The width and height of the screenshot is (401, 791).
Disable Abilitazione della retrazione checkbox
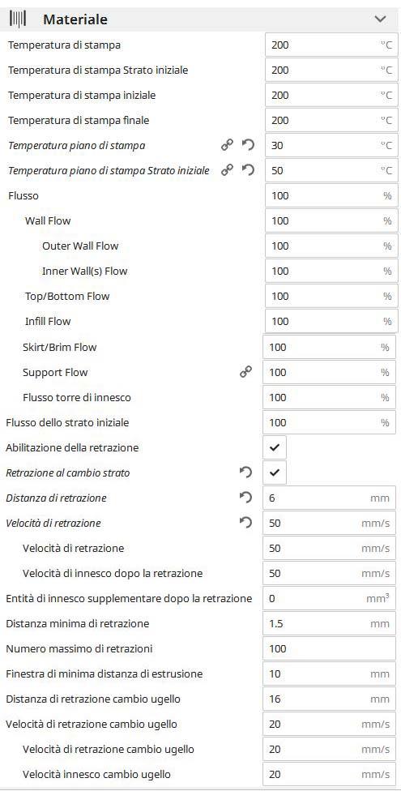[275, 447]
